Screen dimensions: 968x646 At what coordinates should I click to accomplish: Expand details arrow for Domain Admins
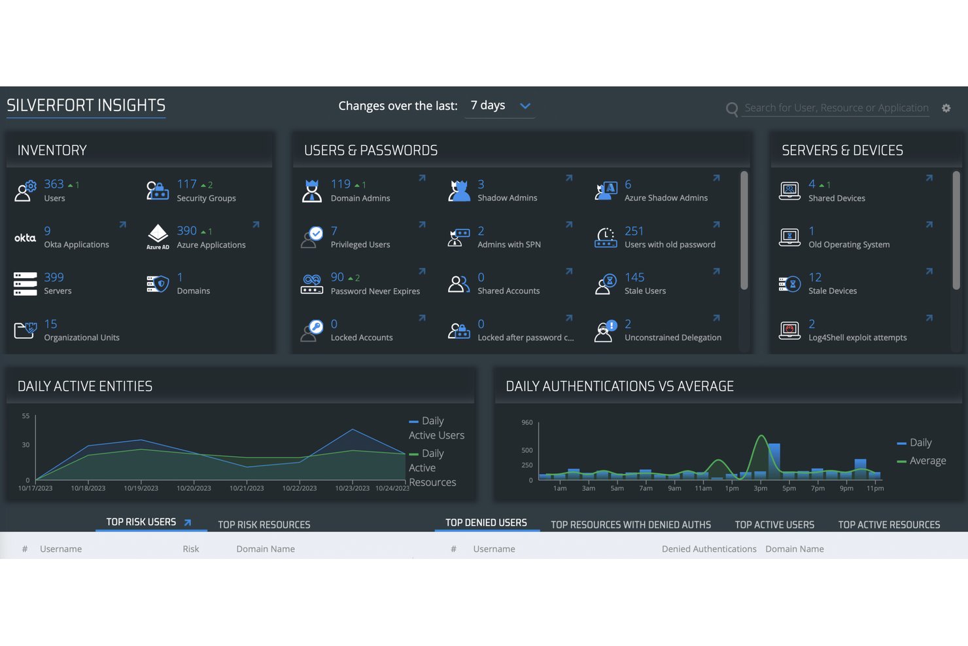pyautogui.click(x=422, y=178)
